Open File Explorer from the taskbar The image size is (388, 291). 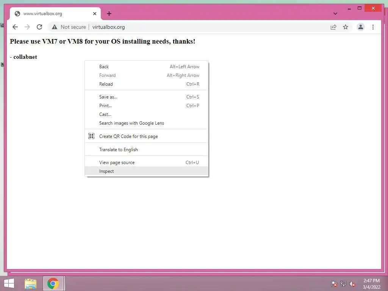click(31, 283)
